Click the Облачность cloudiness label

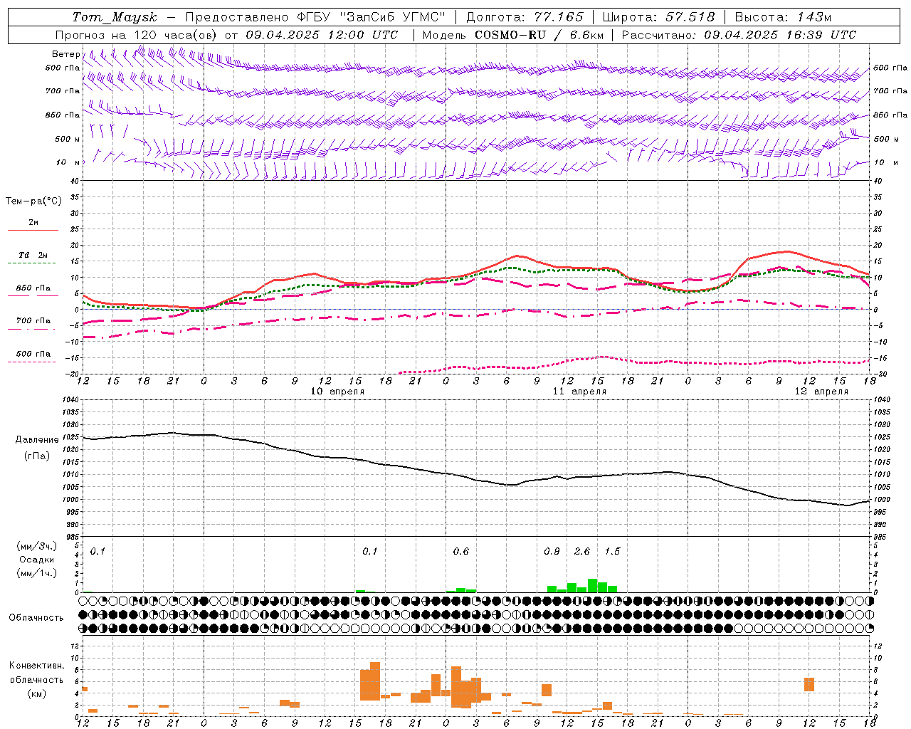click(36, 618)
